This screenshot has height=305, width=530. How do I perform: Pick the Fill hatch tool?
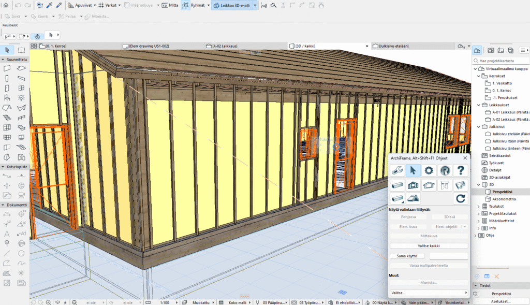click(x=7, y=273)
